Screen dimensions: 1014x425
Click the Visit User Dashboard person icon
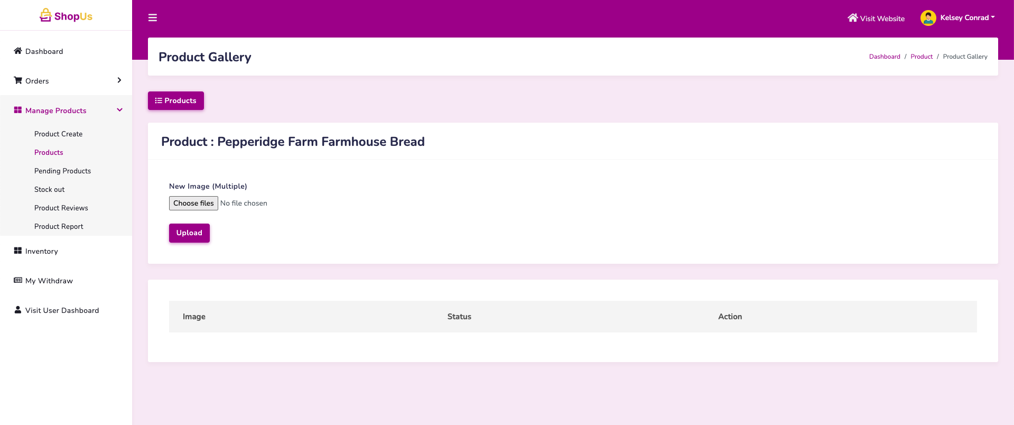pyautogui.click(x=18, y=310)
